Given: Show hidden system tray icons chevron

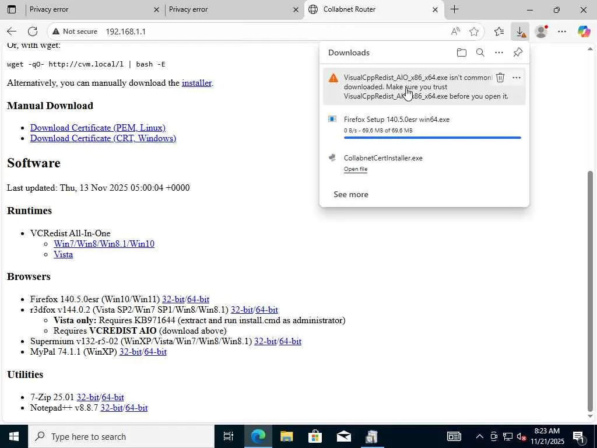Looking at the screenshot, I should (480, 436).
